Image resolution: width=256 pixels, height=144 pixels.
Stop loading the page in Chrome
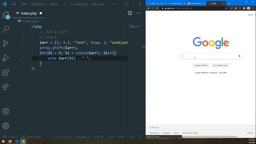(157, 8)
